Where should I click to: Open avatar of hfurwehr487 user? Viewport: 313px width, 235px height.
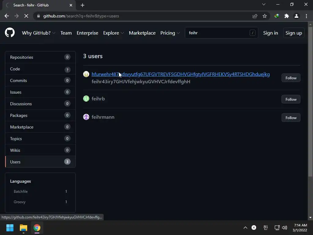86,74
